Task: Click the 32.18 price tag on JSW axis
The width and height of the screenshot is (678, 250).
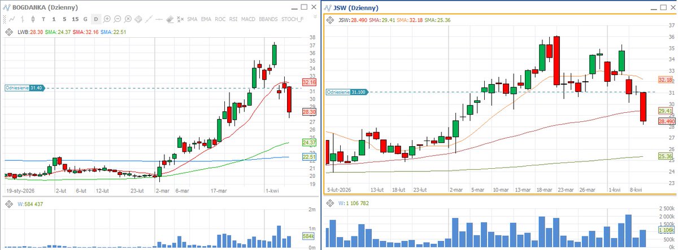Action: coord(666,80)
